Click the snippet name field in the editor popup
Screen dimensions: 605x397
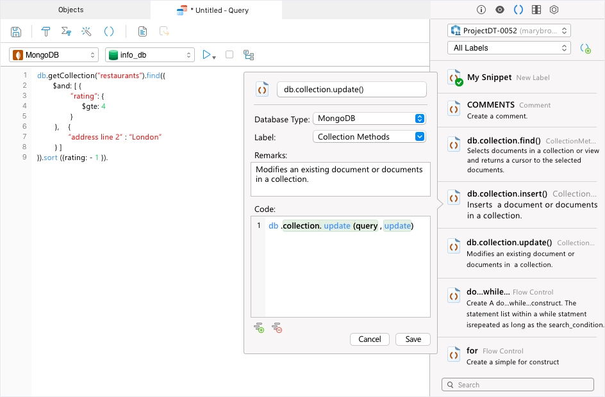pos(351,90)
